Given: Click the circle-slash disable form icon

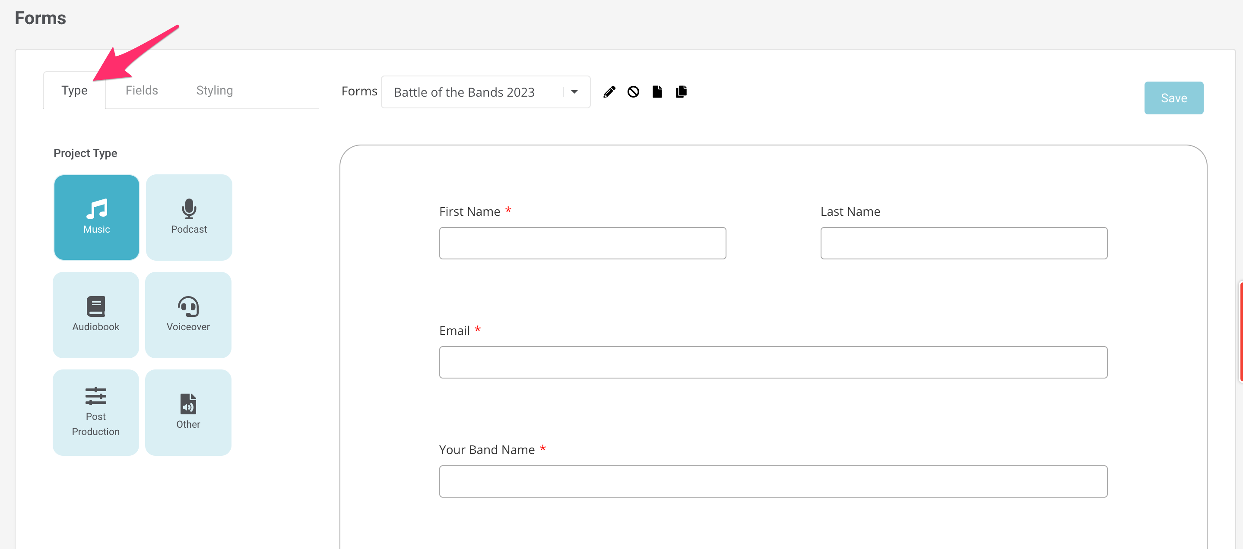Looking at the screenshot, I should click(633, 91).
